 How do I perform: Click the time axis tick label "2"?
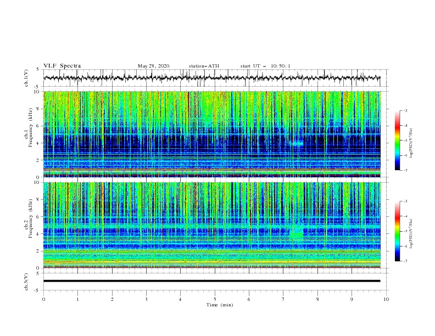[112, 299]
